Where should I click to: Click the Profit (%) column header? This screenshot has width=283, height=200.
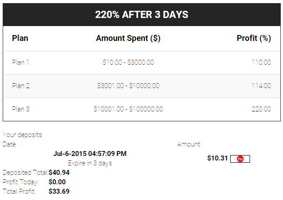point(254,38)
